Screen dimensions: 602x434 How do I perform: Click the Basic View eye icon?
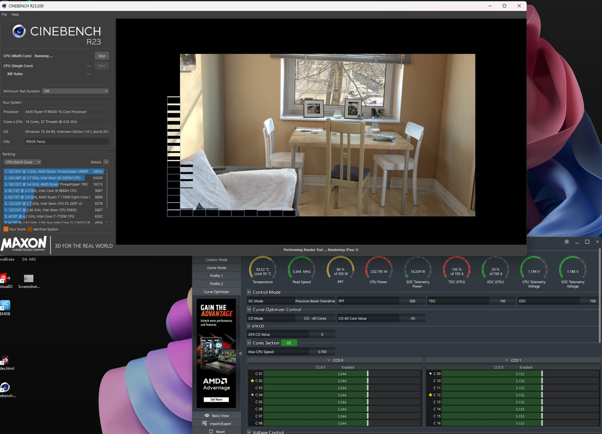pyautogui.click(x=207, y=416)
